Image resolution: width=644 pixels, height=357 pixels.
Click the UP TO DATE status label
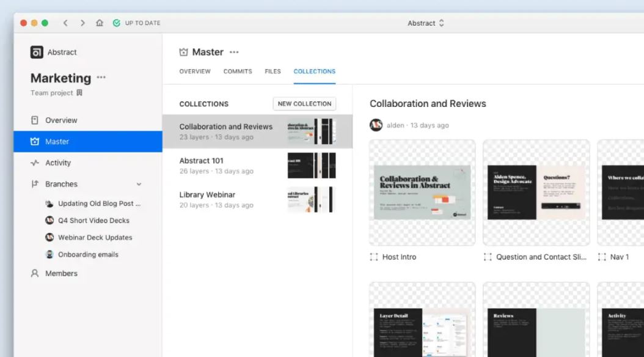point(142,23)
